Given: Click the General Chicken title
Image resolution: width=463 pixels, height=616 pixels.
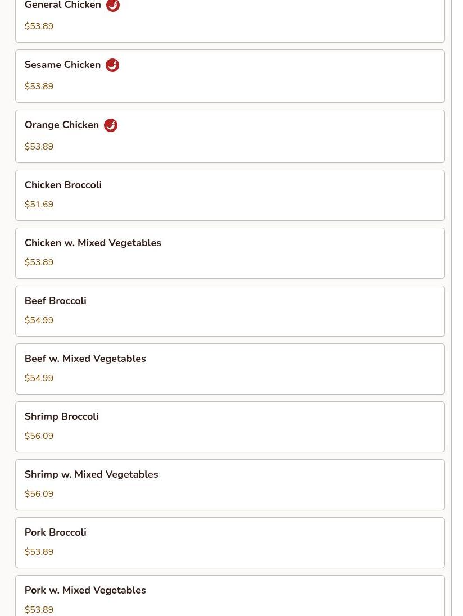Looking at the screenshot, I should point(63,6).
